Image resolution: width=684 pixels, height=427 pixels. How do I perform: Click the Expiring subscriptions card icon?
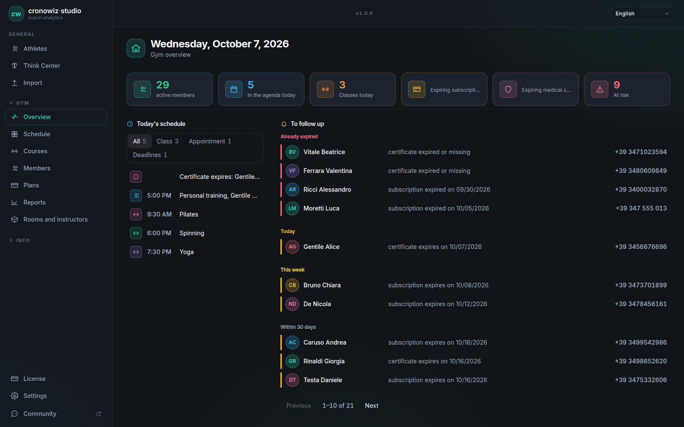[417, 89]
